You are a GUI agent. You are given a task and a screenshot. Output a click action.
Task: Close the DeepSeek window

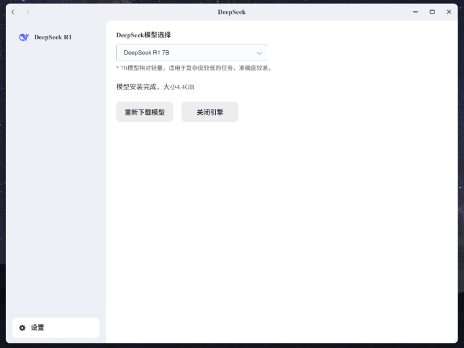point(449,12)
